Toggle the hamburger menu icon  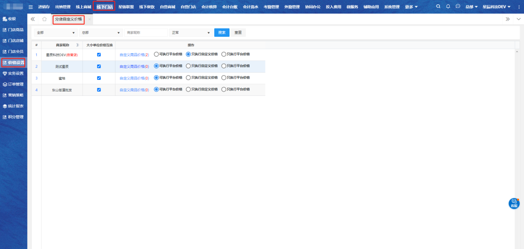pyautogui.click(x=31, y=7)
